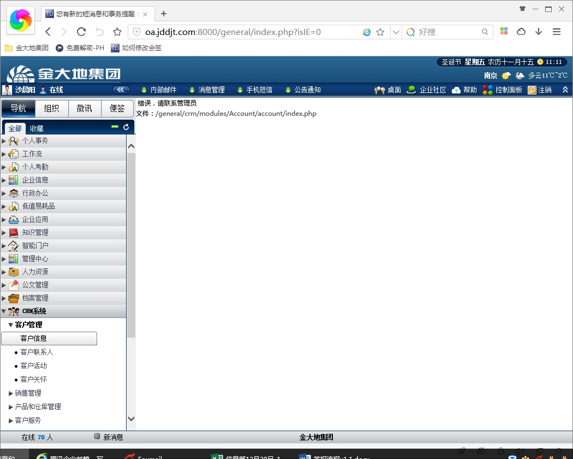The height and width of the screenshot is (459, 573).
Task: Switch to IE mode using the IE icon
Action: [367, 32]
